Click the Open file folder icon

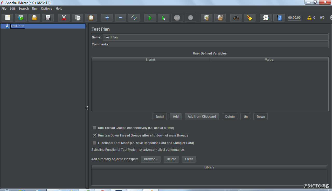pyautogui.click(x=34, y=18)
